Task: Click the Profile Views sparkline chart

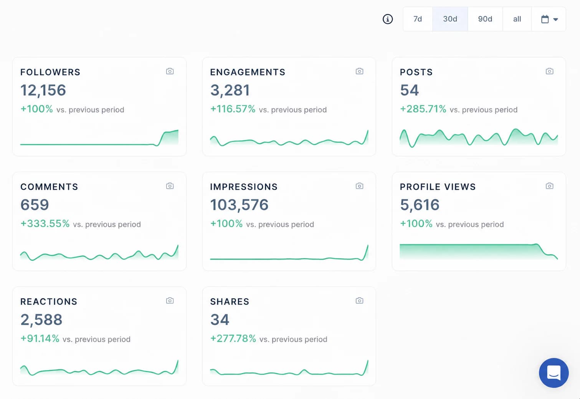Action: click(x=479, y=251)
